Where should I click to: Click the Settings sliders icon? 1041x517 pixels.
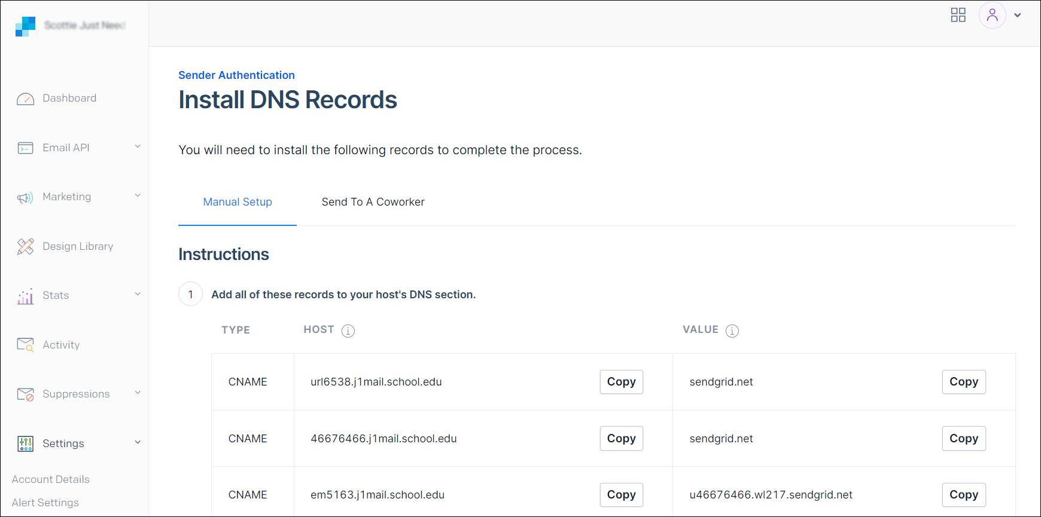pos(25,443)
